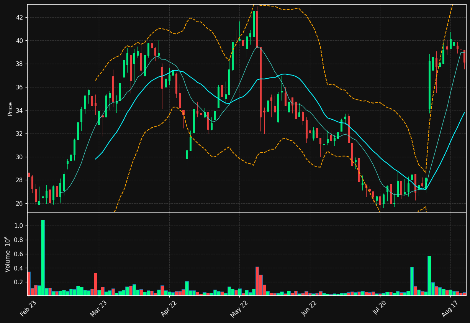The height and width of the screenshot is (323, 470).
Task: Click the 40 price tick label
Action: click(20, 41)
